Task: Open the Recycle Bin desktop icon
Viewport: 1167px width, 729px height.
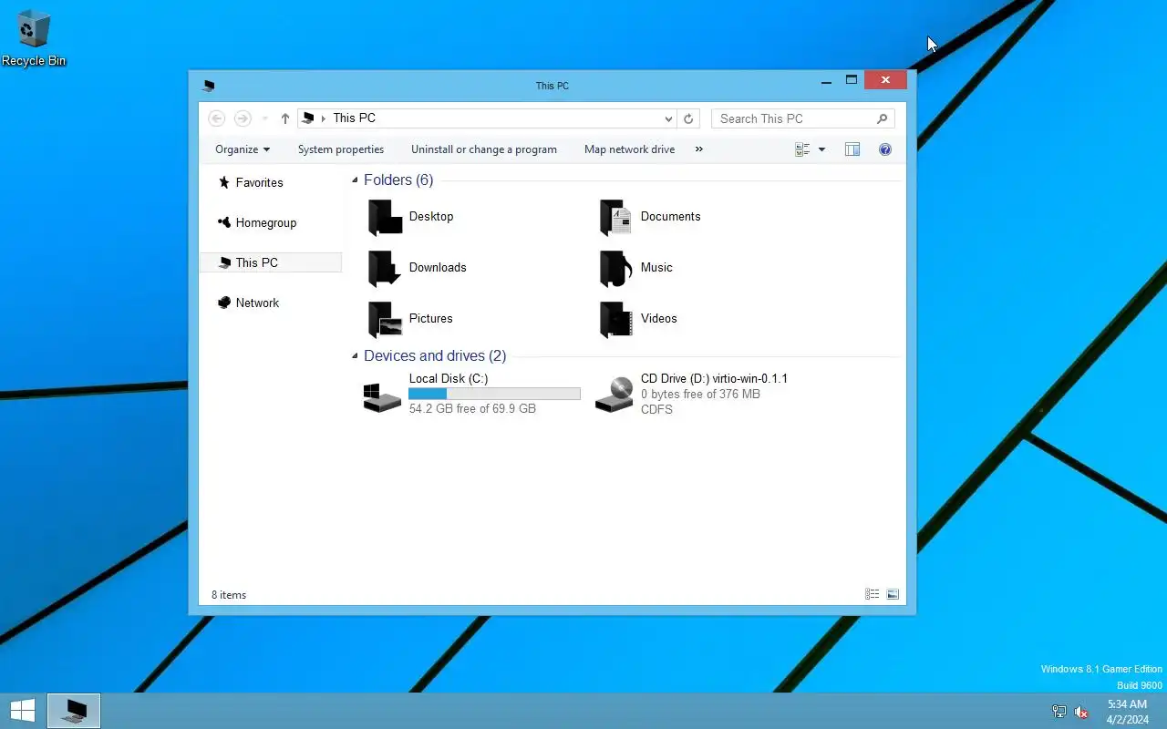Action: (34, 38)
